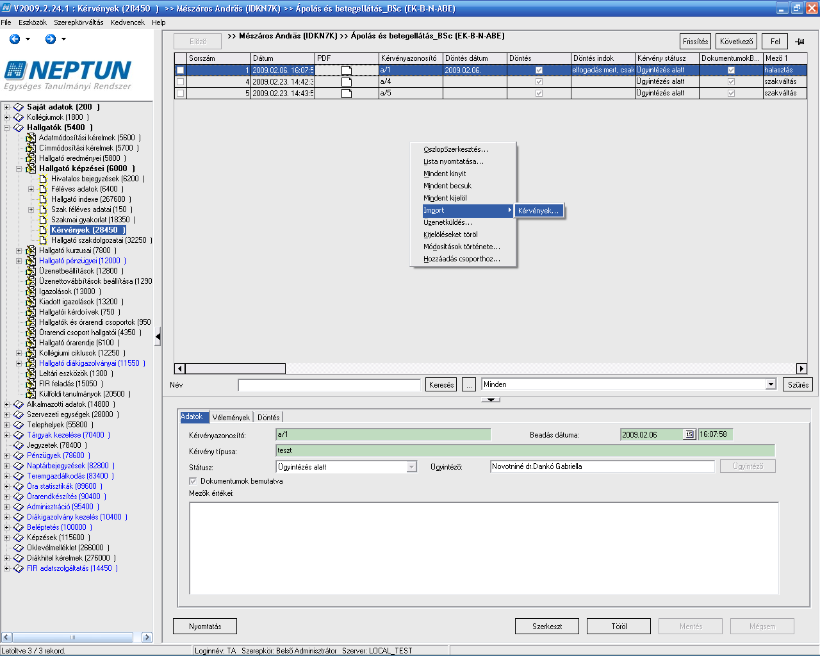Viewport: 820px width, 656px height.
Task: Switch to the Döntés tab
Action: click(268, 417)
